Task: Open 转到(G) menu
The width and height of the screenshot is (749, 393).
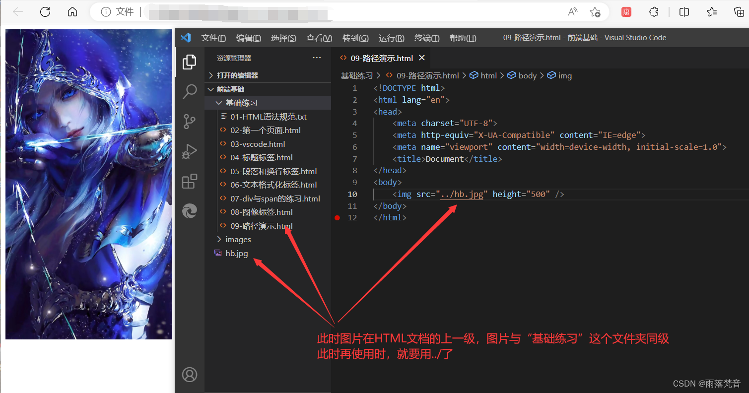Action: 355,38
